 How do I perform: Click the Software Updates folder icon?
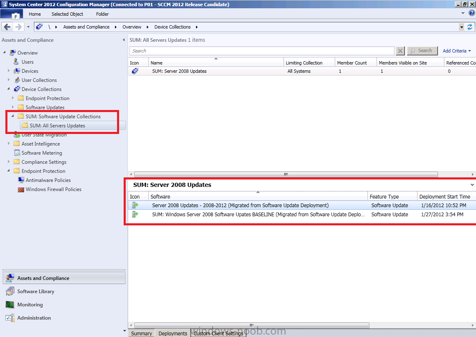21,108
